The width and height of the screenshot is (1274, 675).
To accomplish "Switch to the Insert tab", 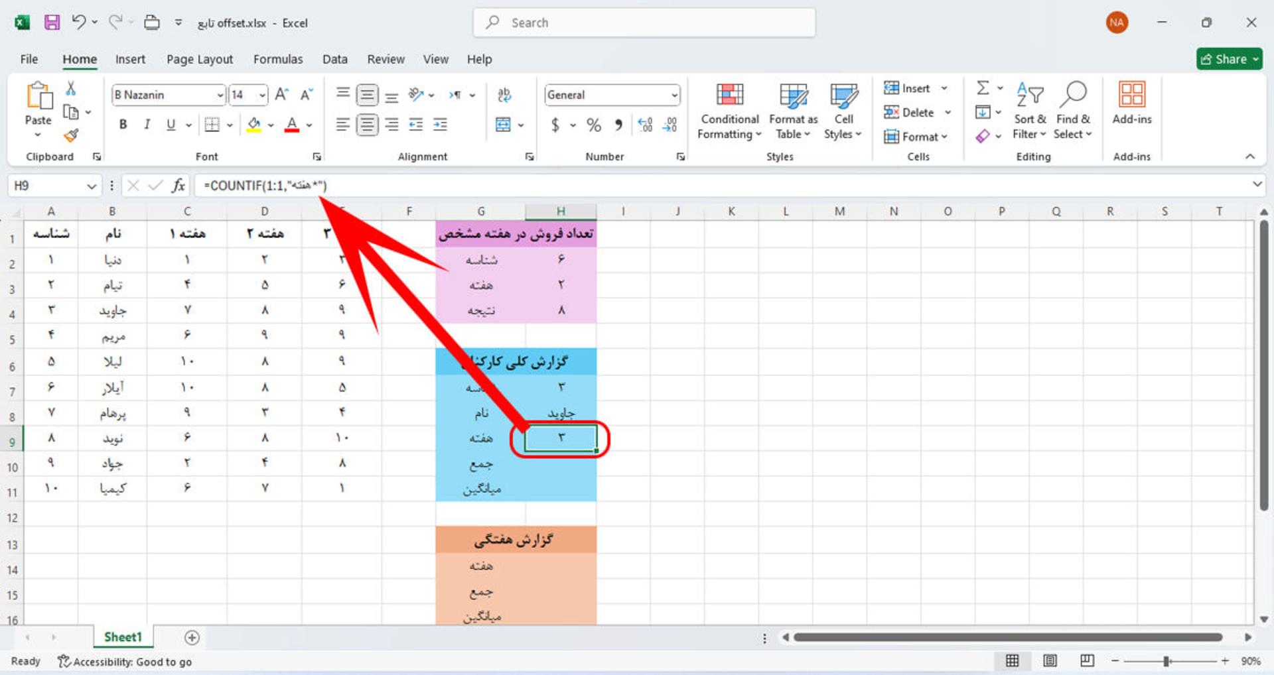I will pos(130,59).
